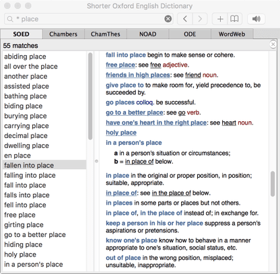Play pronunciation with the speaker icon

256,19
